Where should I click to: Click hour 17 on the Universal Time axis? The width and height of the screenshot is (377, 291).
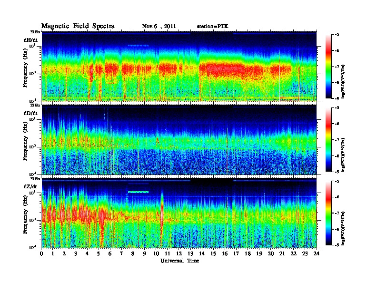(x=237, y=254)
